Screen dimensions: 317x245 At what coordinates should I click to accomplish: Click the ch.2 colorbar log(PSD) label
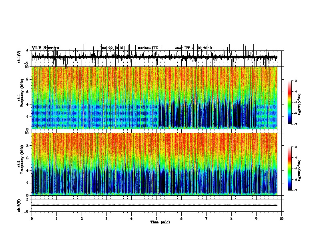pos(300,170)
